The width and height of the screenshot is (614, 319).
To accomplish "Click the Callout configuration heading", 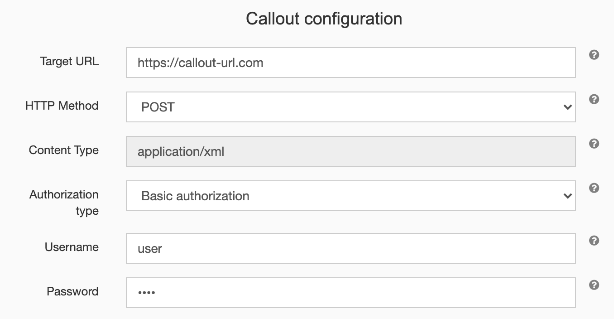I will coord(323,19).
